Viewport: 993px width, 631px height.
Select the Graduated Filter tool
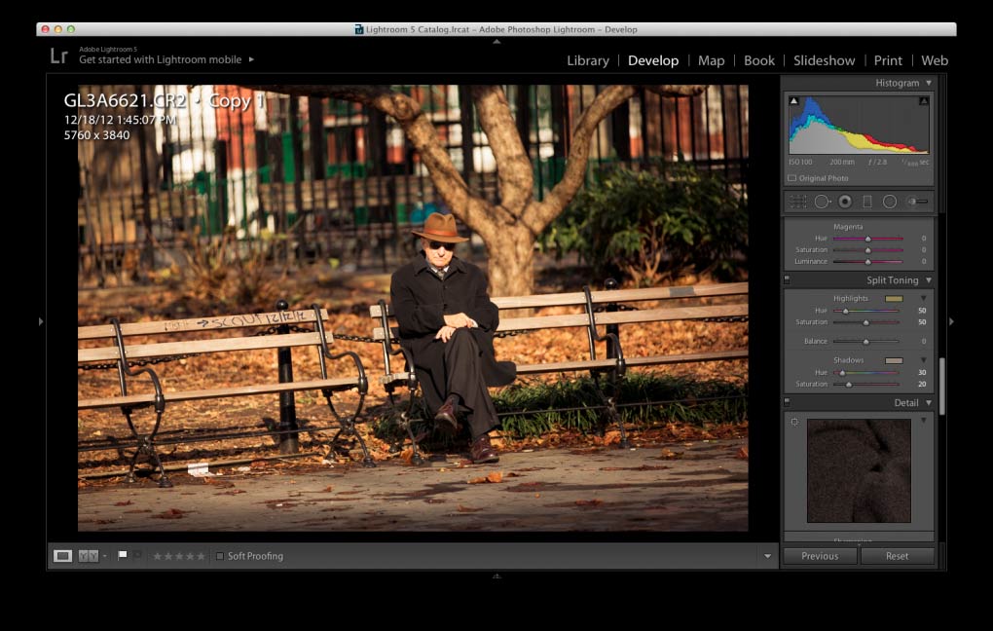click(868, 202)
